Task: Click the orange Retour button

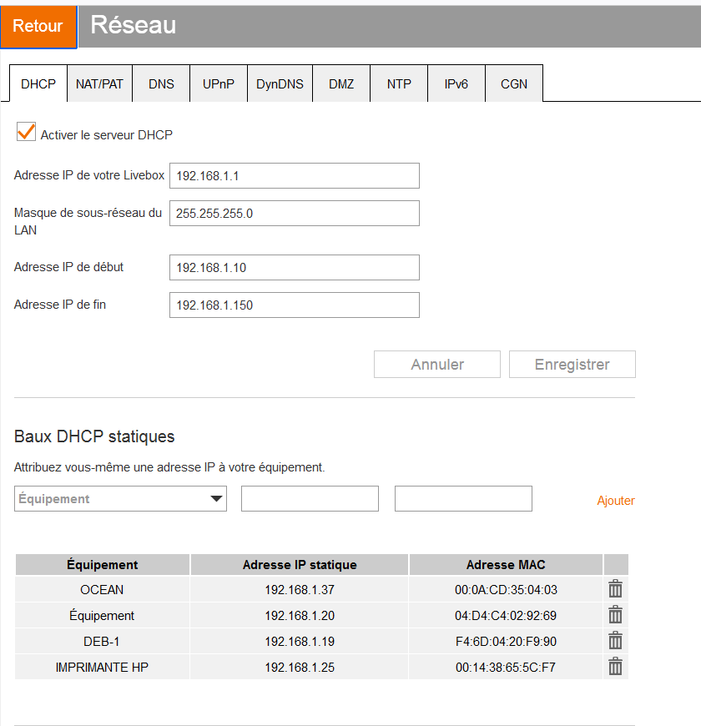Action: 38,26
